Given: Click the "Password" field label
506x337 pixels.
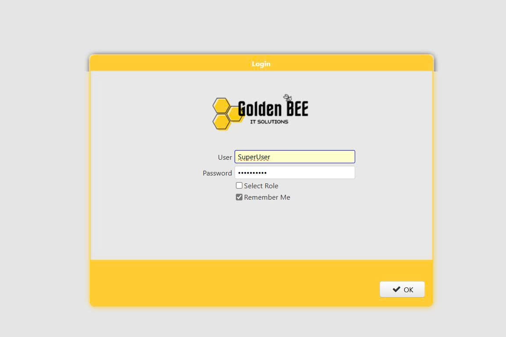Looking at the screenshot, I should [x=217, y=173].
